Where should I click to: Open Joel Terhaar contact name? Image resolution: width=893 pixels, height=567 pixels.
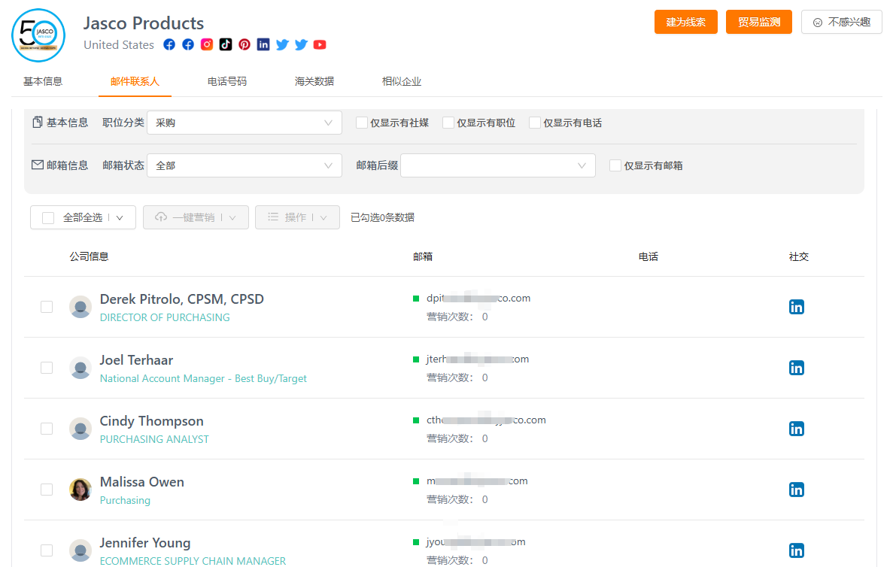[136, 359]
